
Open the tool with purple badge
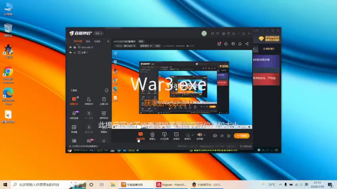pyautogui.click(x=74, y=115)
